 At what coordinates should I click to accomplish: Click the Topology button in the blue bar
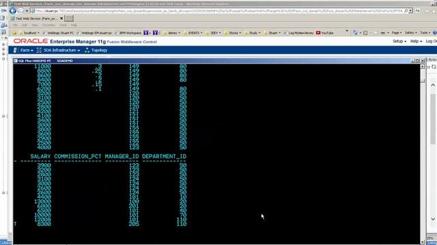coord(99,50)
